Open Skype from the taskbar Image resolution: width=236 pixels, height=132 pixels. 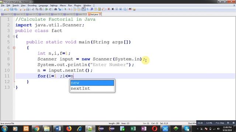pos(187,129)
